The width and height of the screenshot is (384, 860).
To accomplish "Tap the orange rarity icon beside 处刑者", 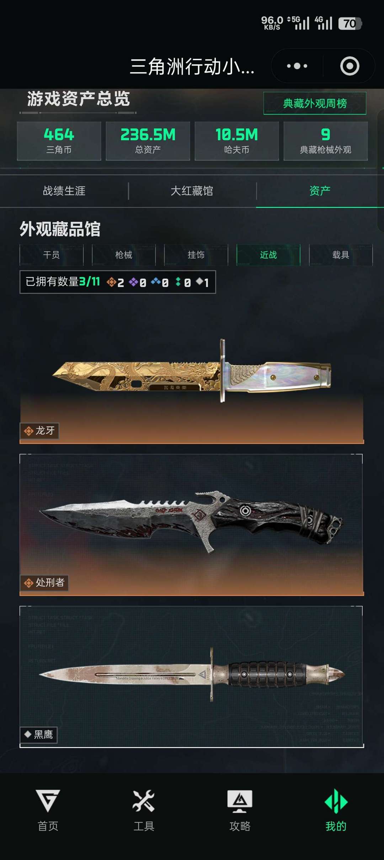I will [x=28, y=583].
